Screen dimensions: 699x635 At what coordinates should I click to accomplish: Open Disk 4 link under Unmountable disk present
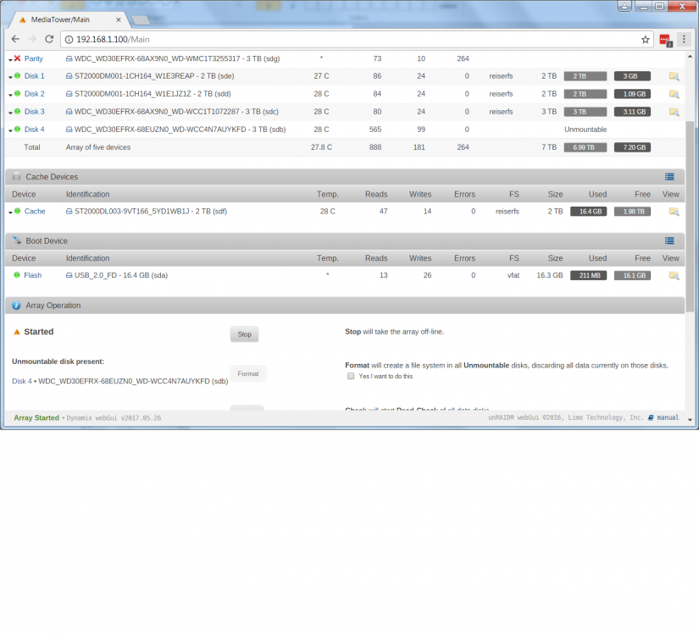tap(22, 381)
